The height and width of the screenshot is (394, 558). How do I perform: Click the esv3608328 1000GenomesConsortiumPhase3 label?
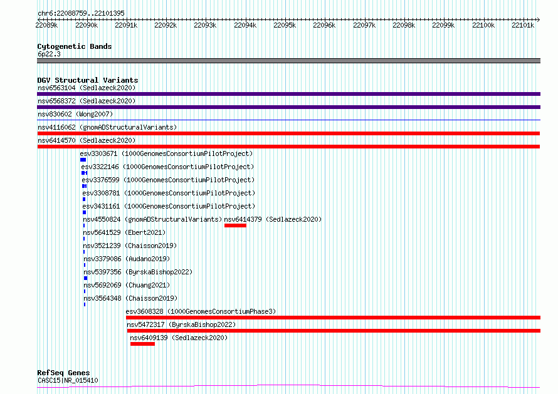[x=201, y=311]
